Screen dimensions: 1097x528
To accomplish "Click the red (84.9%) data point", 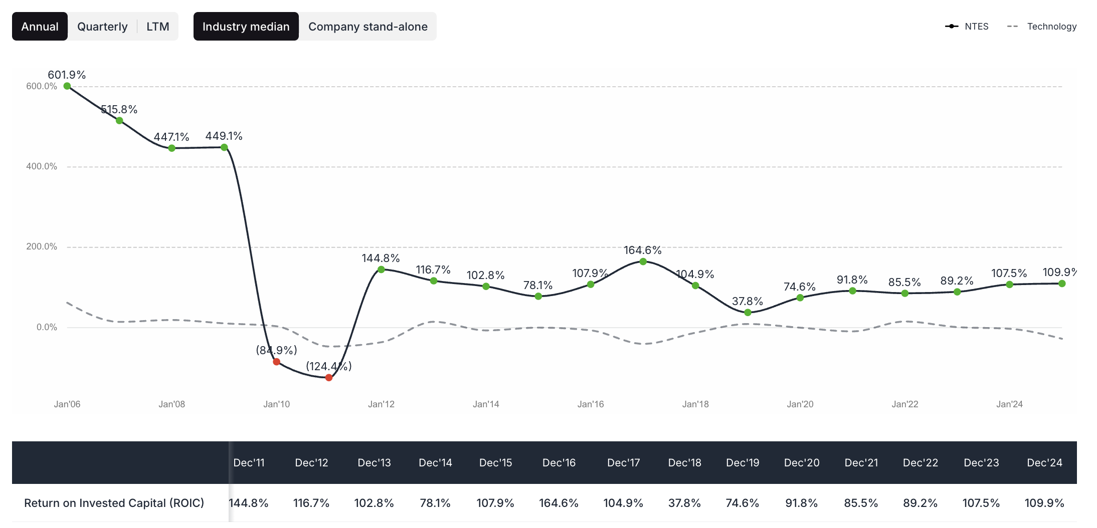I will point(276,362).
